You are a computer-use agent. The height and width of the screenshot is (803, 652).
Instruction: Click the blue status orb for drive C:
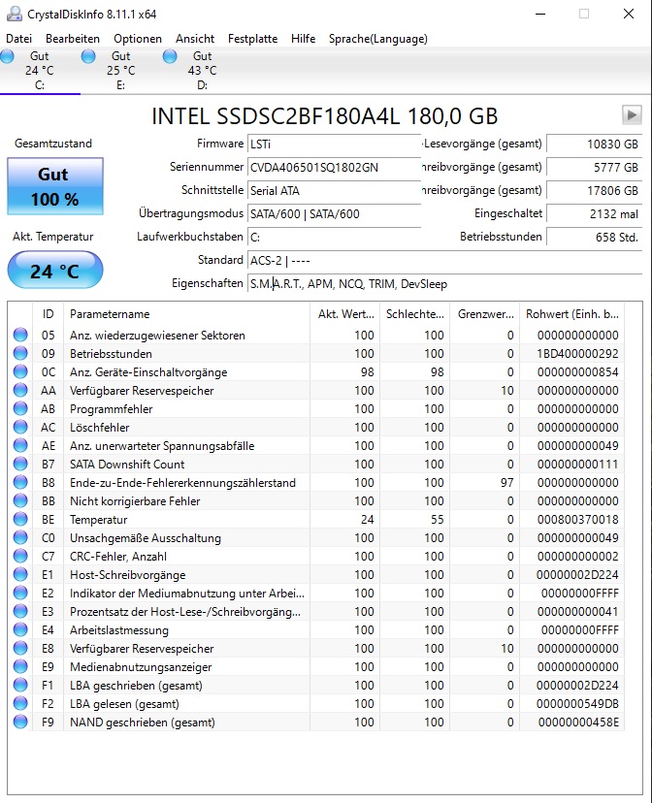[x=7, y=56]
